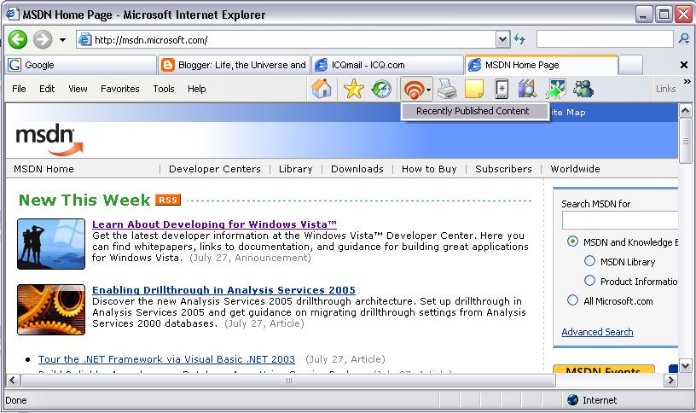Click the Print icon

pos(448,89)
